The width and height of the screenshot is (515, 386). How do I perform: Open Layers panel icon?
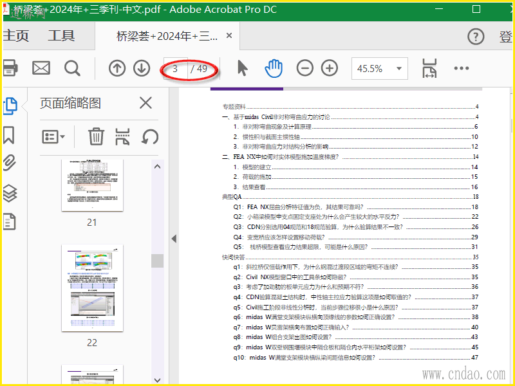(10, 193)
